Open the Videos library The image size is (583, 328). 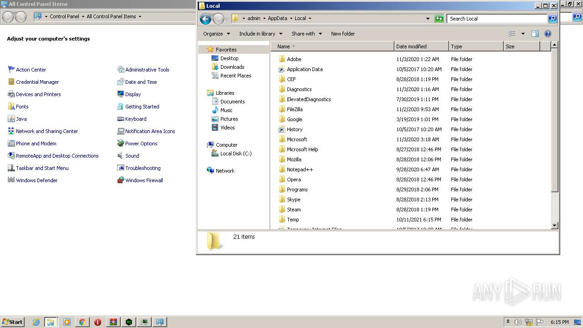point(227,128)
